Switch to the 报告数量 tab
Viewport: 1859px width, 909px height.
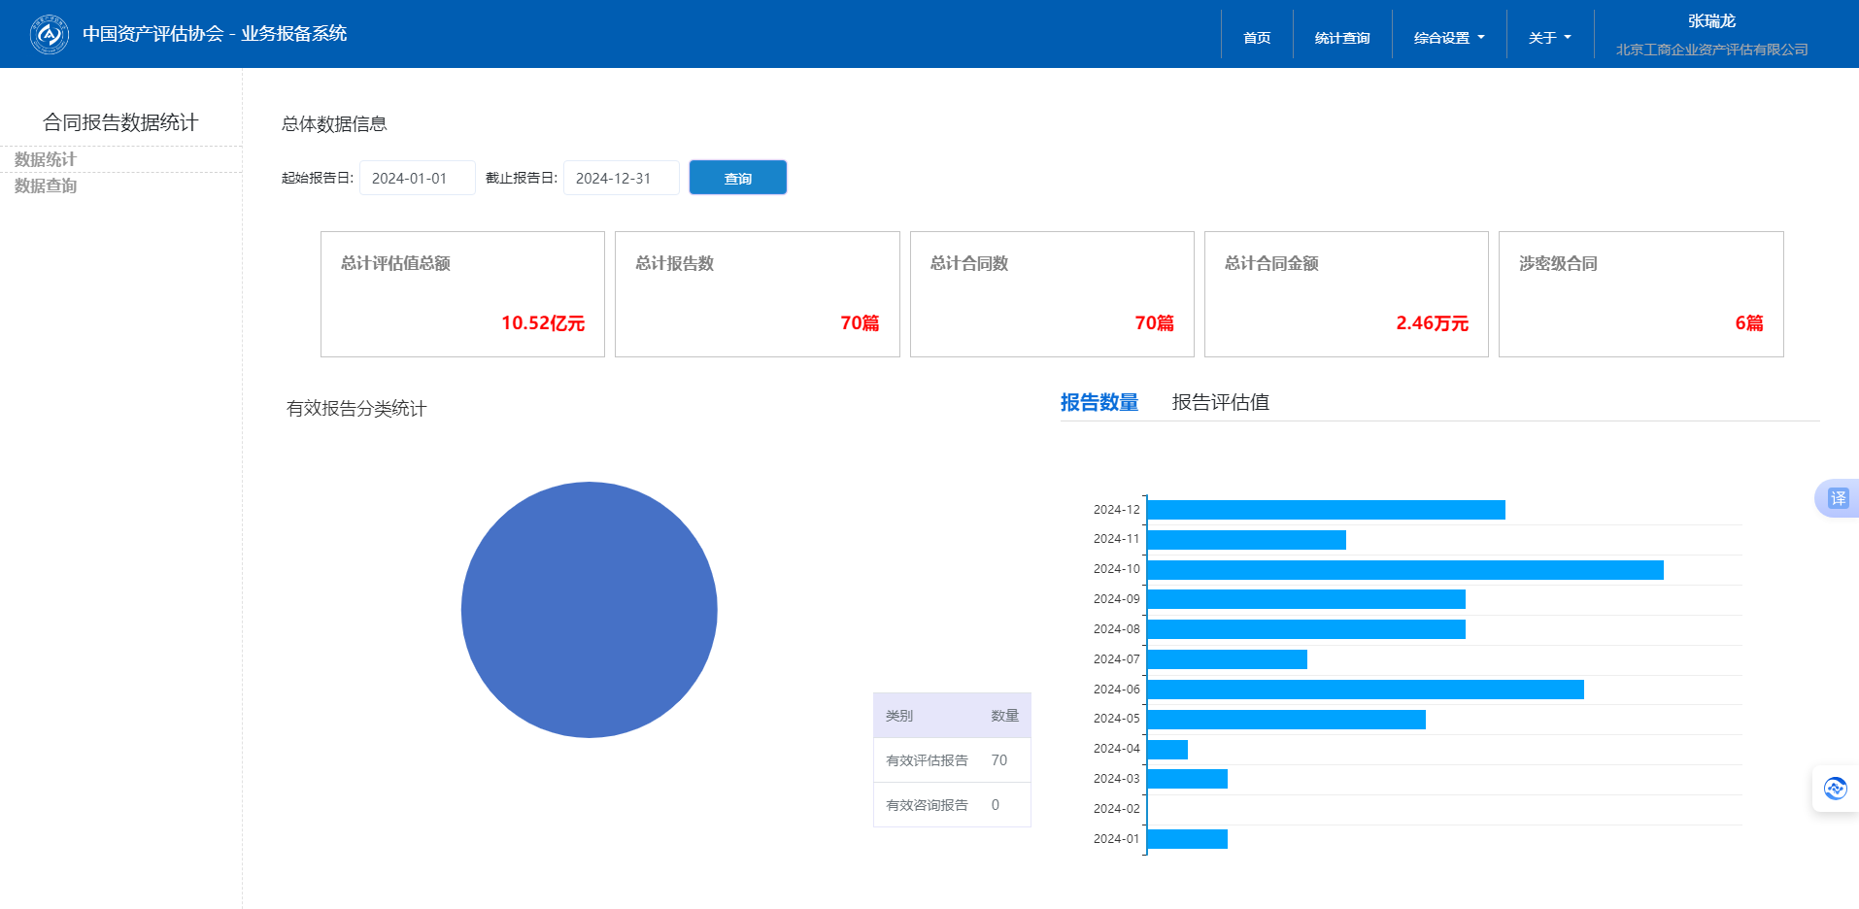pyautogui.click(x=1098, y=402)
